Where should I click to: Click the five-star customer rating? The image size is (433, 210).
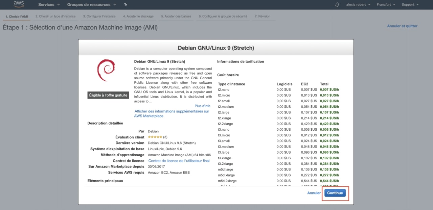(x=155, y=137)
